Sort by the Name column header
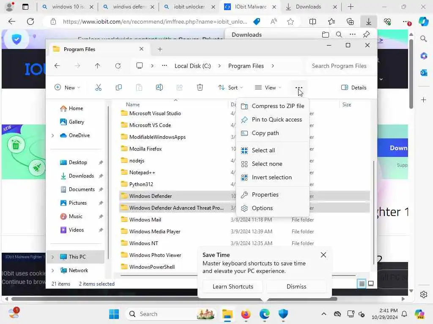 coord(133,105)
